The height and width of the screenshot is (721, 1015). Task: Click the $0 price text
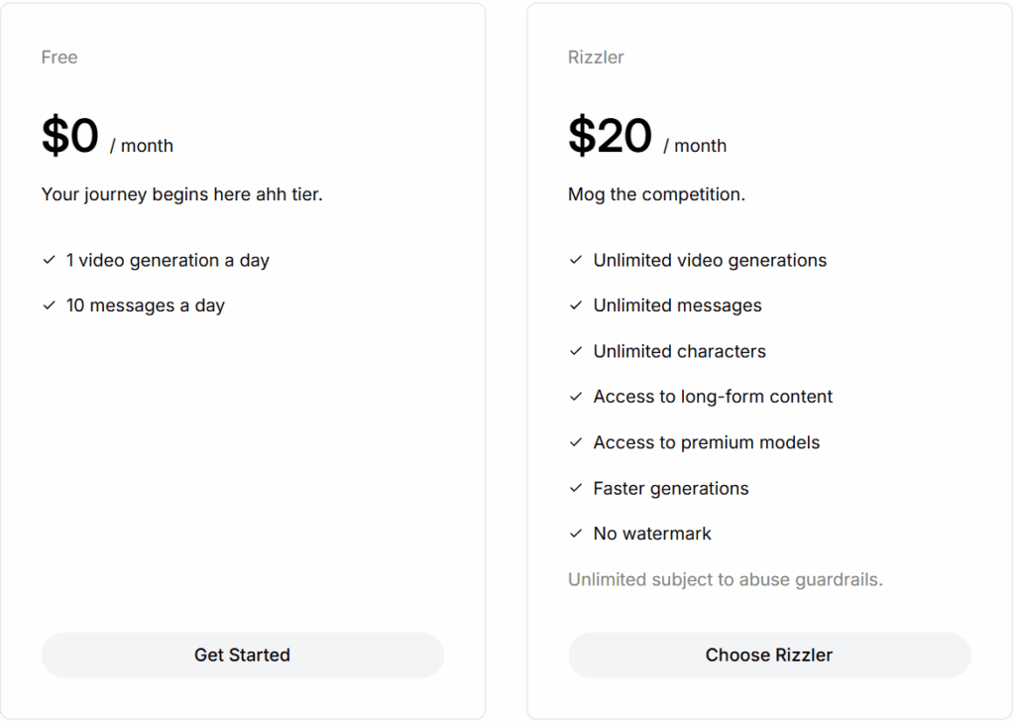coord(70,137)
